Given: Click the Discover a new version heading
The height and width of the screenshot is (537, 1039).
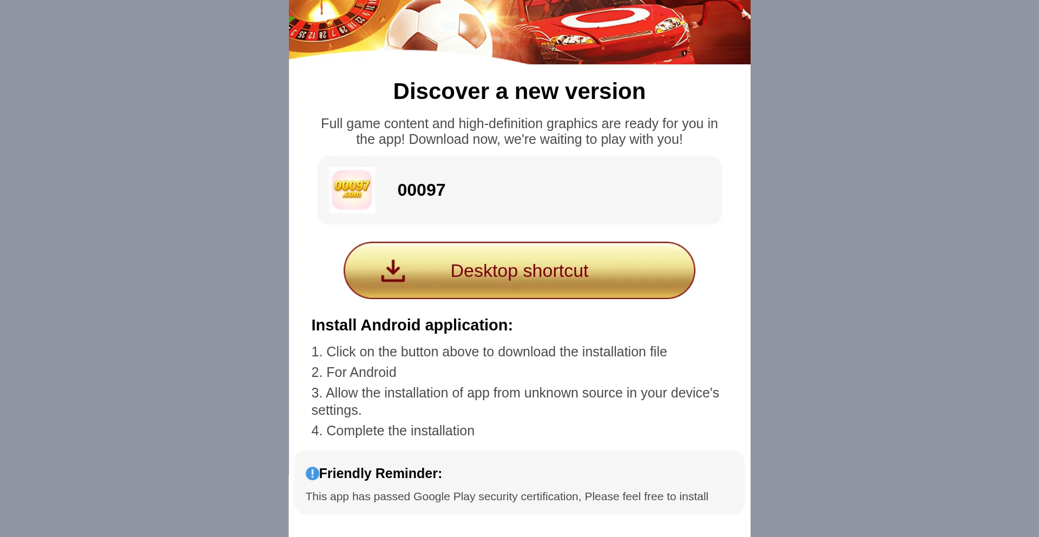Looking at the screenshot, I should point(519,91).
